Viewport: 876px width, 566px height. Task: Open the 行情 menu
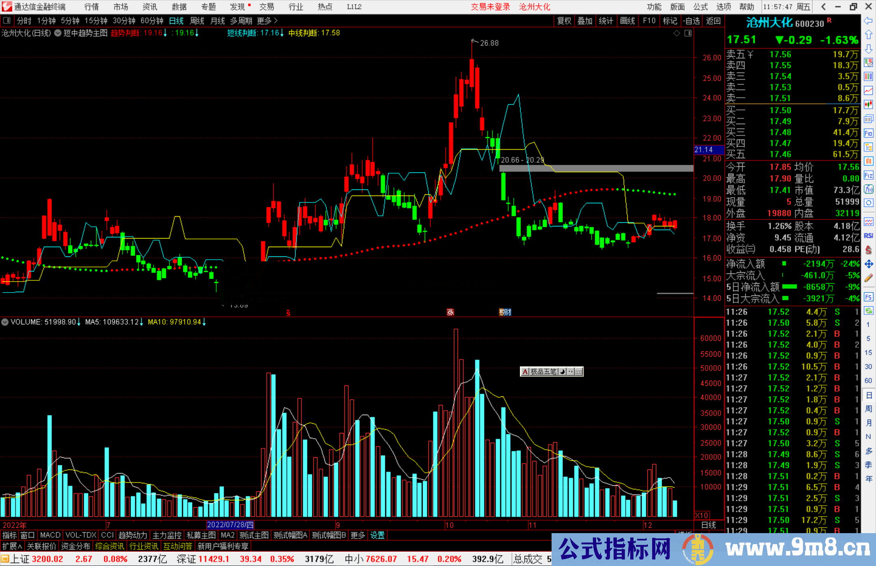[92, 7]
